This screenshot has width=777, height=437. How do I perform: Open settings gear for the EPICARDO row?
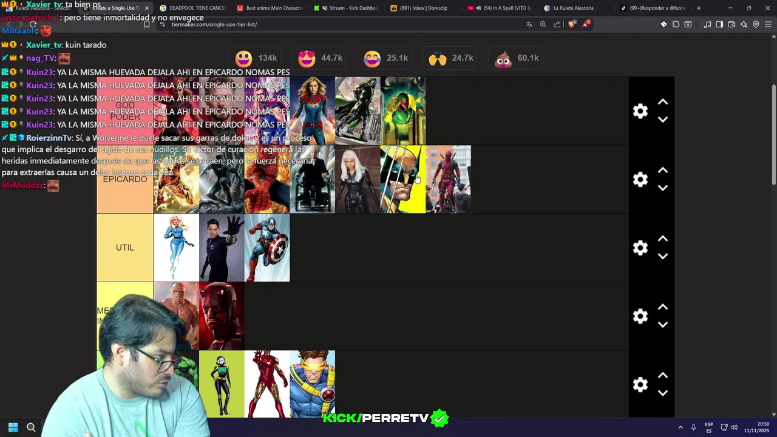point(640,180)
